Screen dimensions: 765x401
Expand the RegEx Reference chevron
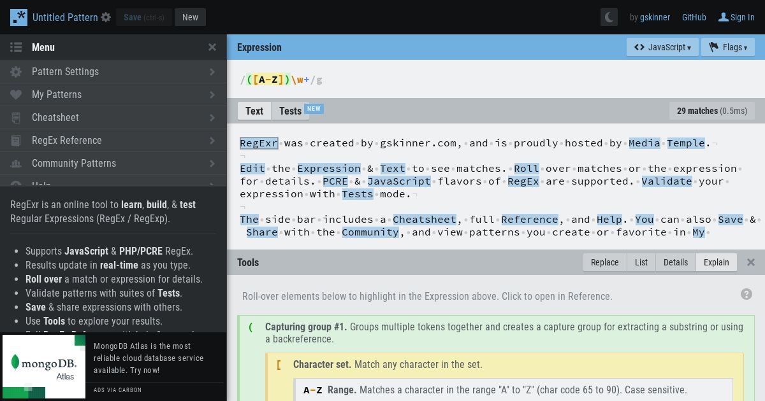(x=212, y=141)
